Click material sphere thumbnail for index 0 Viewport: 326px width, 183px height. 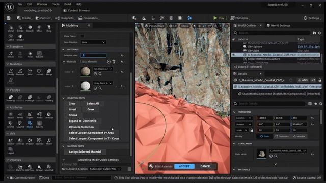click(86, 71)
